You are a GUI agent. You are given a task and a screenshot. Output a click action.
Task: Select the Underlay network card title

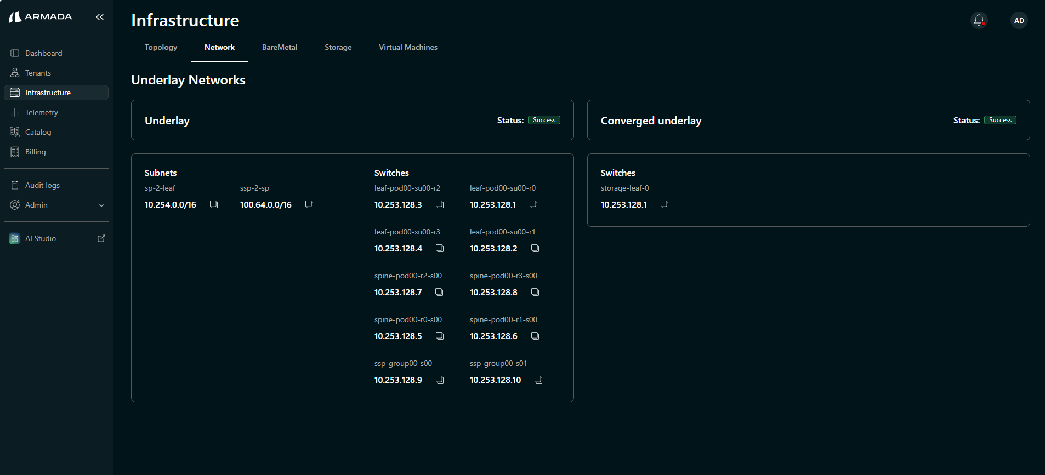pyautogui.click(x=167, y=121)
